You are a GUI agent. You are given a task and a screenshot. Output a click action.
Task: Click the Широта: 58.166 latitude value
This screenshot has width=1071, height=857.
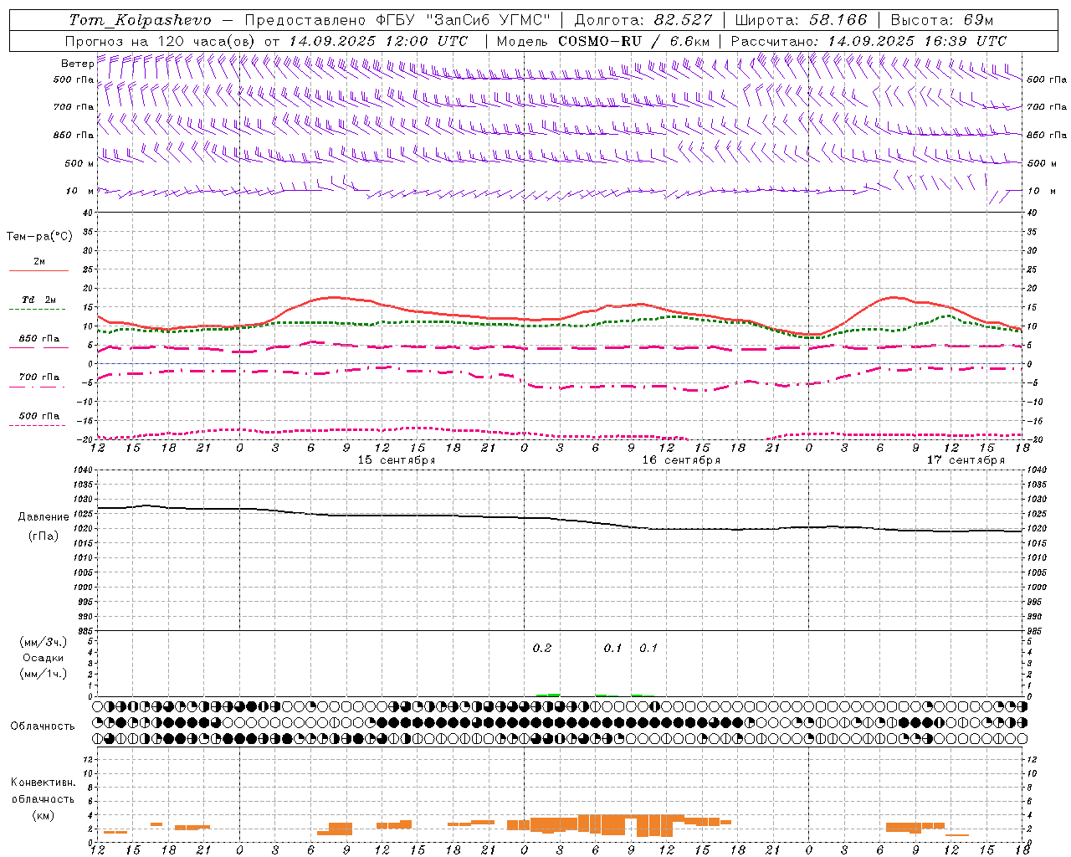coord(802,20)
